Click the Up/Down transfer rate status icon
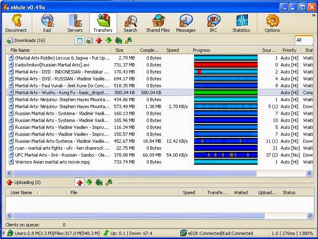Screen dimensions: 318x239 [x=106, y=233]
